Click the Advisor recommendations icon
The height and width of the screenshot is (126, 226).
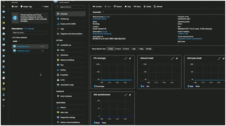coord(58,122)
